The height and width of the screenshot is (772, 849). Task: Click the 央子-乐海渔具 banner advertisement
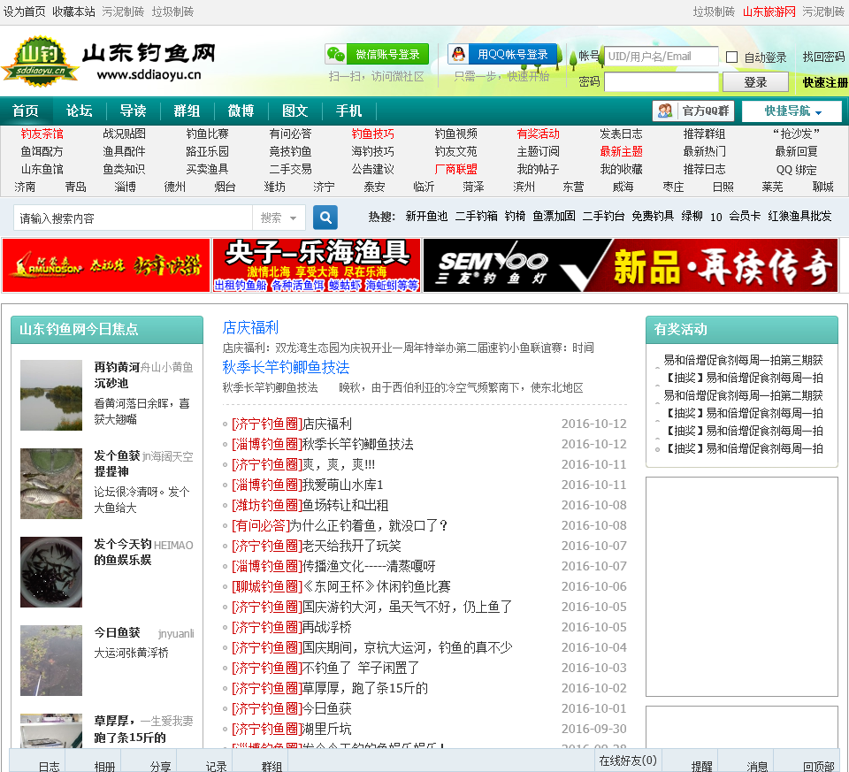click(317, 265)
